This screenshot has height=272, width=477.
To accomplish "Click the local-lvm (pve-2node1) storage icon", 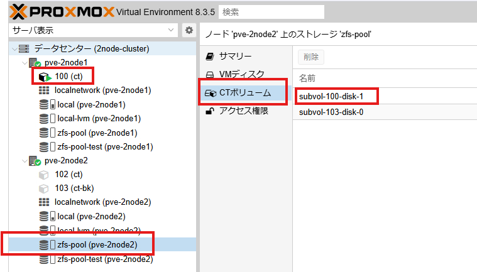I will (47, 119).
